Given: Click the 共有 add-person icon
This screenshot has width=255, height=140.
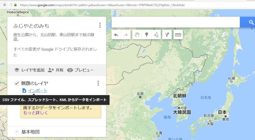Looking at the screenshot, I should tap(51, 70).
